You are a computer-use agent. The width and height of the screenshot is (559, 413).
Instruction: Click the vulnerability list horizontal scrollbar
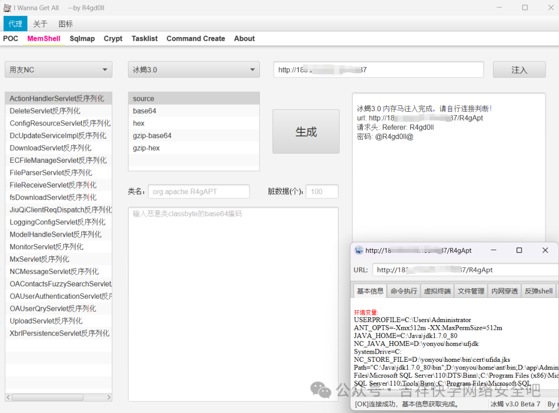tap(48, 397)
